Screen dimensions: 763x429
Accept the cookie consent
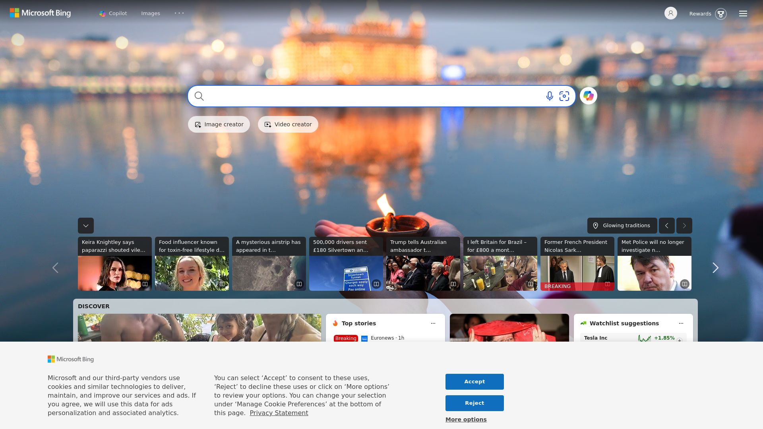click(x=474, y=382)
